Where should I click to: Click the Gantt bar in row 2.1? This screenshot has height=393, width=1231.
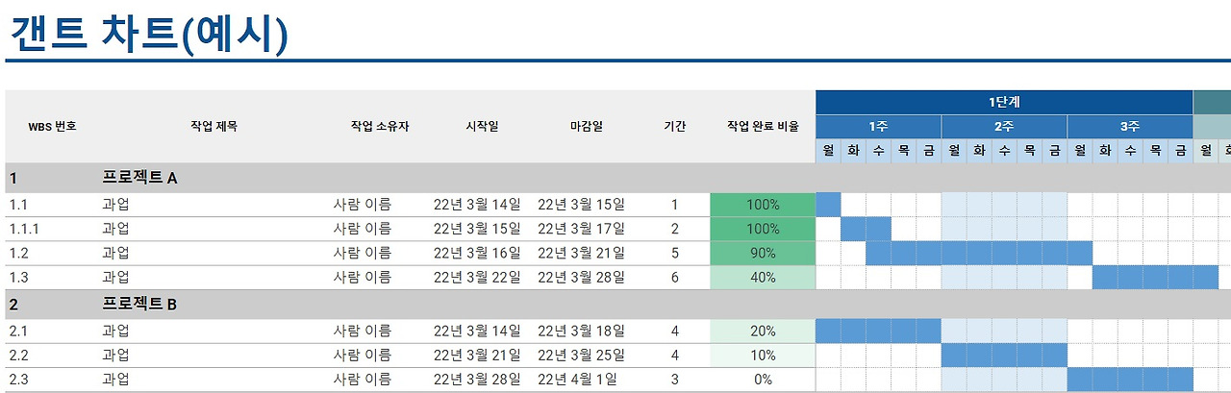click(x=878, y=331)
